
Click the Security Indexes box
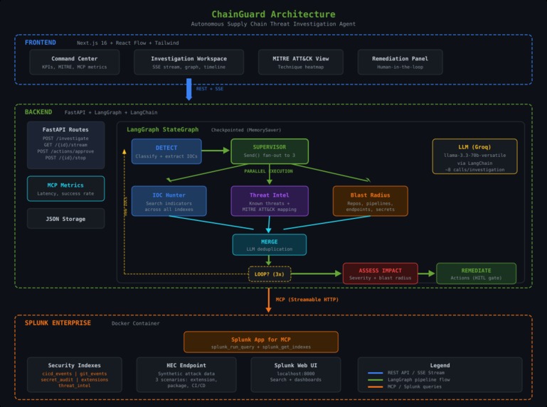pos(74,375)
